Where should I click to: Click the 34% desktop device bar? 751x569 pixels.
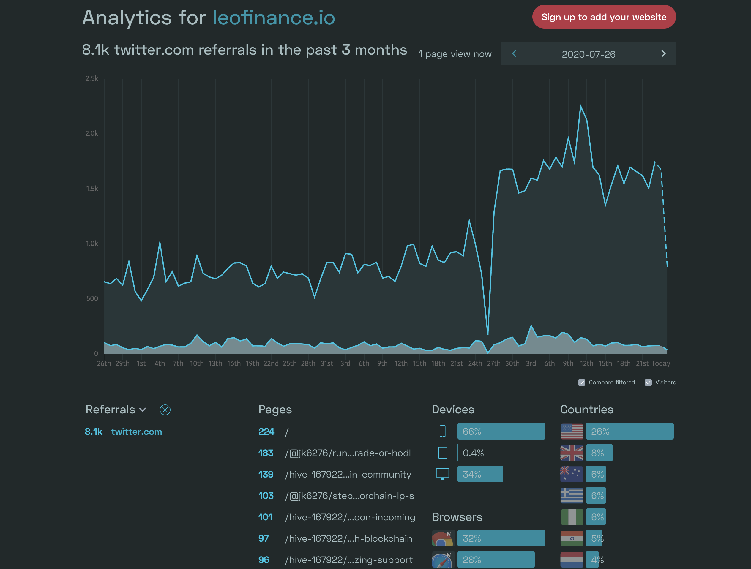(x=480, y=474)
